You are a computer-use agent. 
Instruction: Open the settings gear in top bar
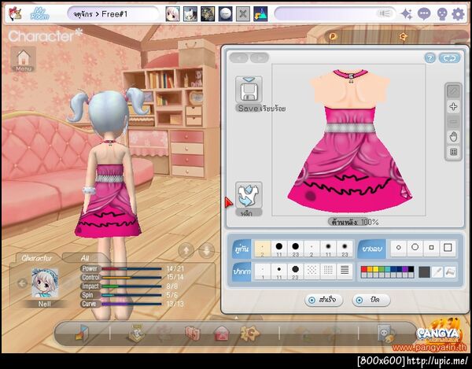coord(458,14)
